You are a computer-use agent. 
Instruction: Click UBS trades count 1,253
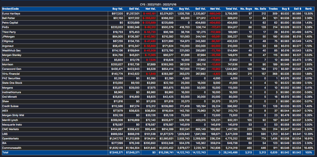pyautogui.click(x=274, y=134)
